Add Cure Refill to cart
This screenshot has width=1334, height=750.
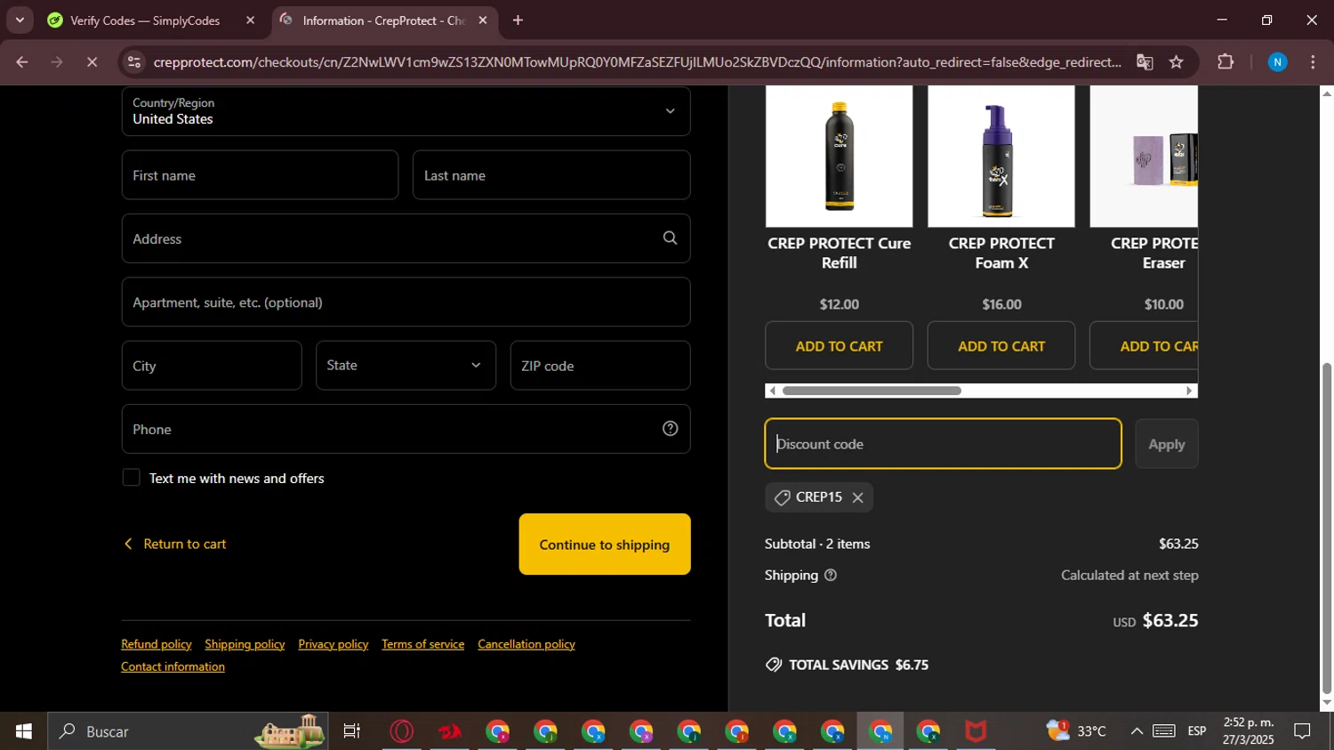[x=839, y=346]
